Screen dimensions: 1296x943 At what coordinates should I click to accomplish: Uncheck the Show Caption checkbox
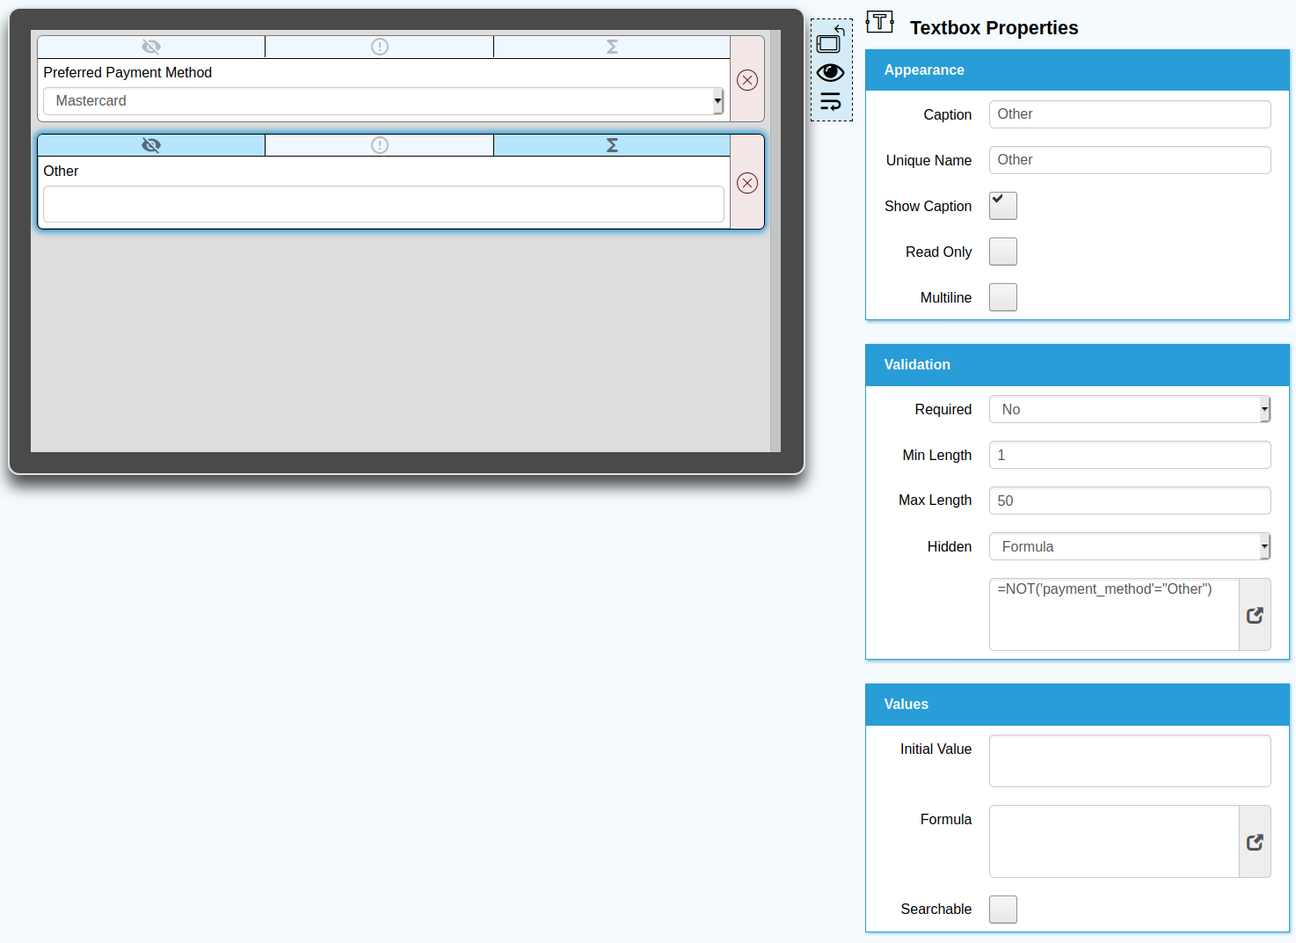(x=1003, y=206)
